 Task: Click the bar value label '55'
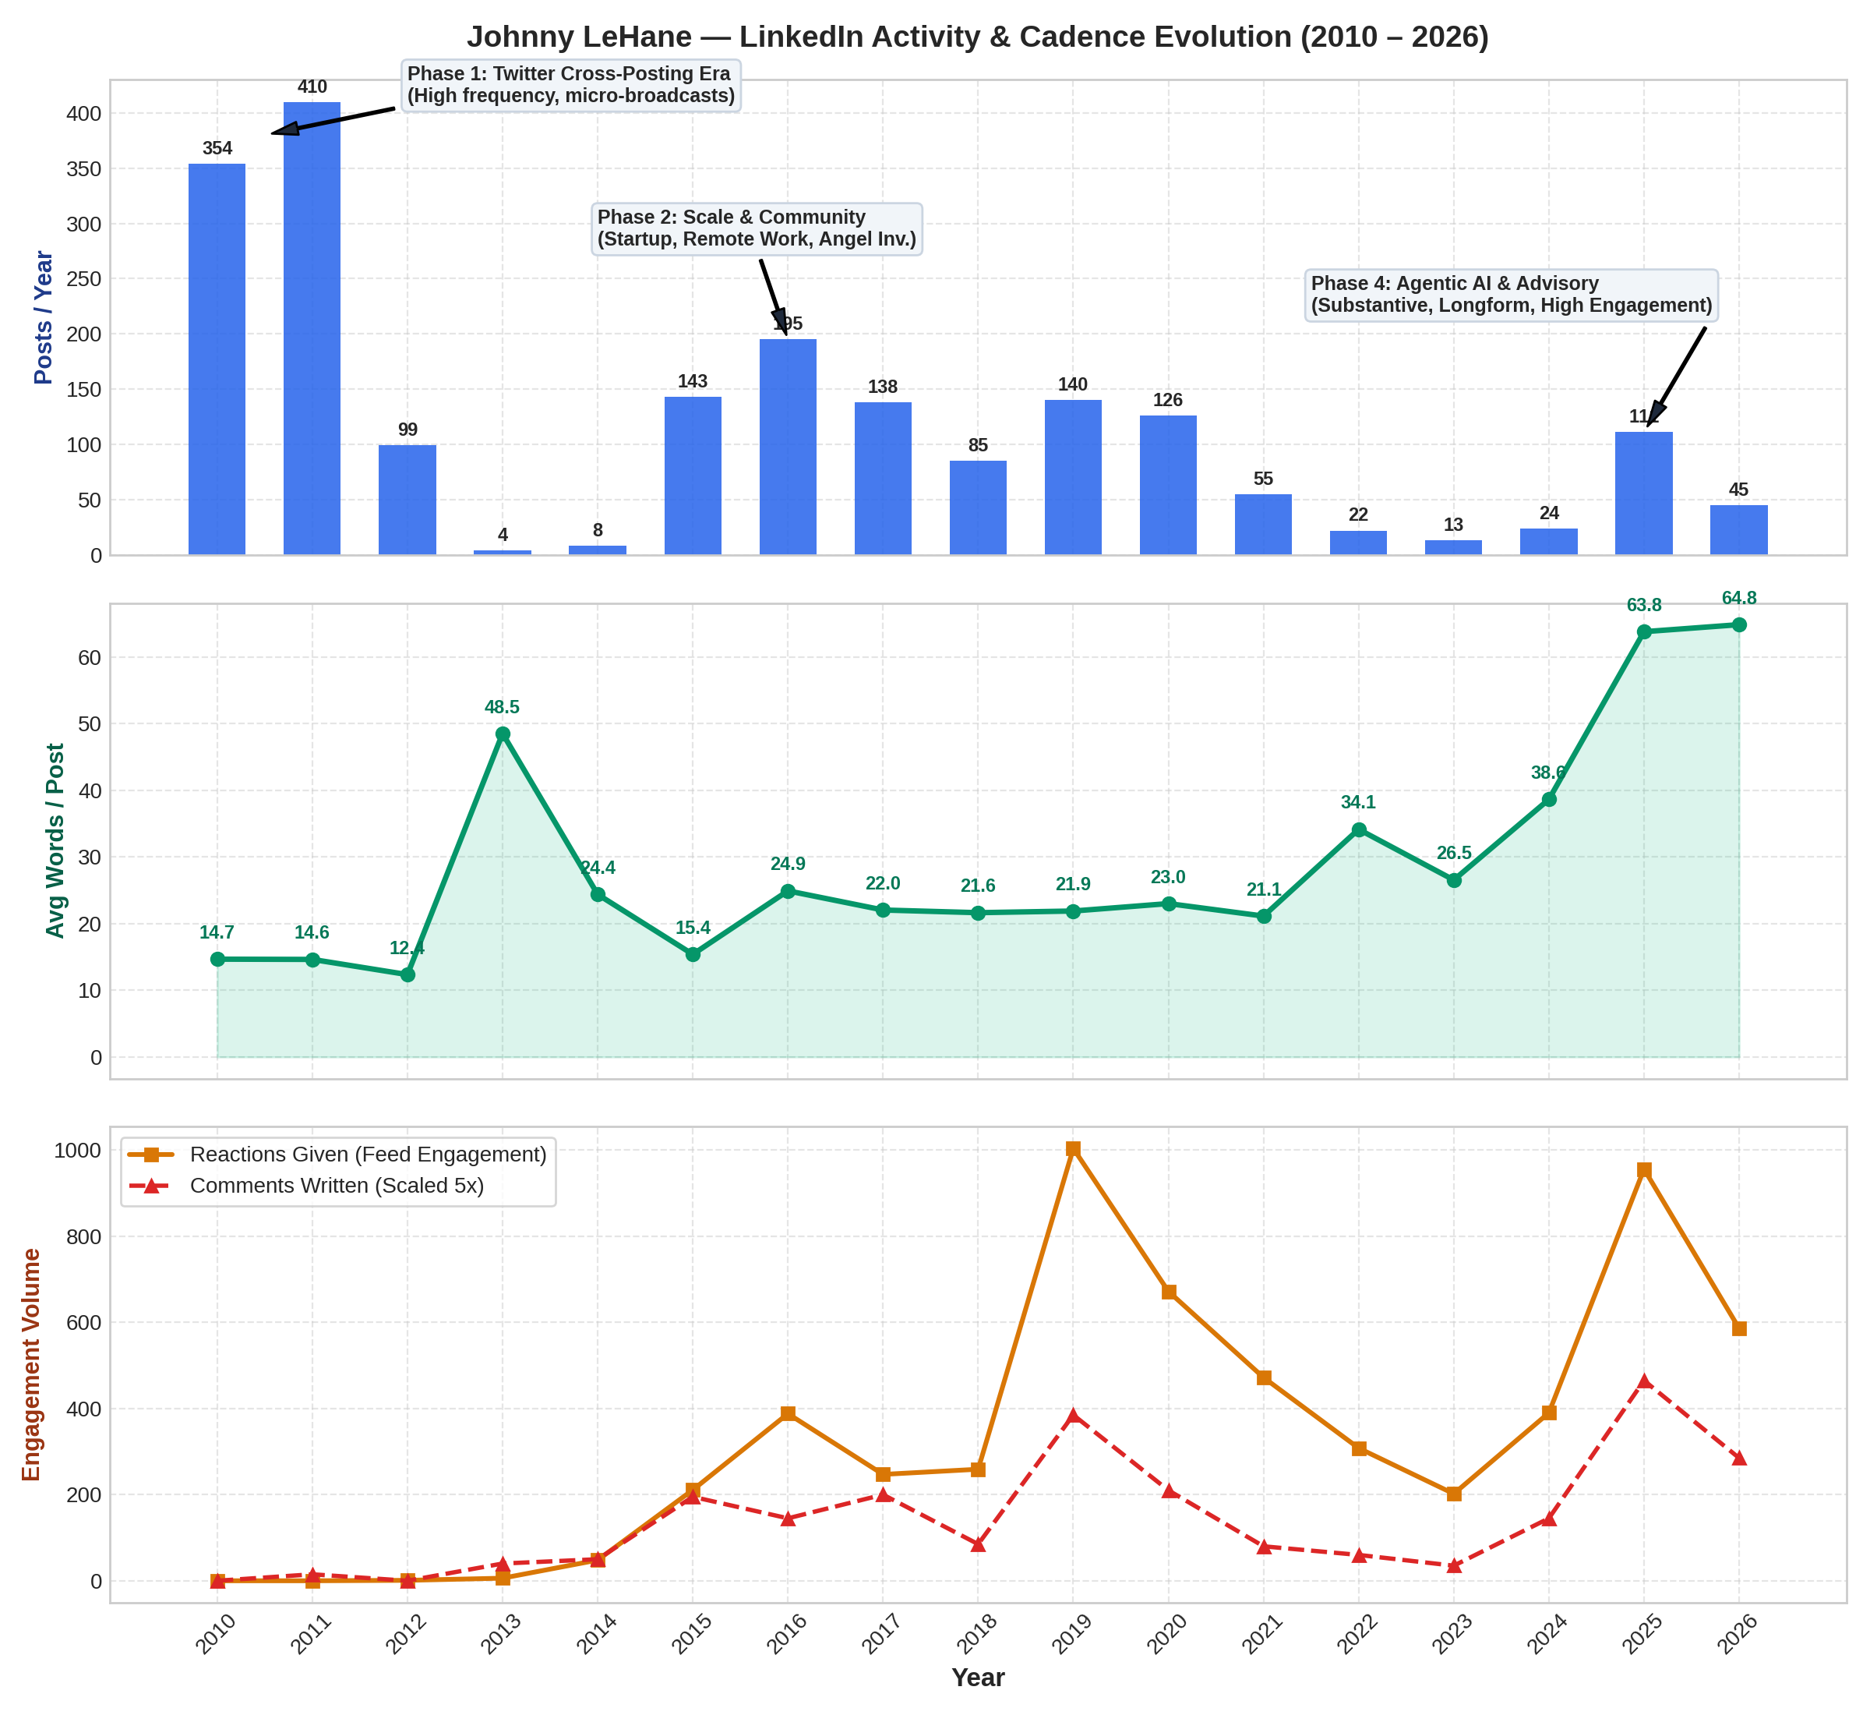1263,479
